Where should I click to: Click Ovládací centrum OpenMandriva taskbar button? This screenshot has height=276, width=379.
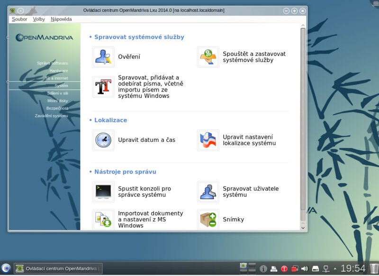[x=58, y=268]
